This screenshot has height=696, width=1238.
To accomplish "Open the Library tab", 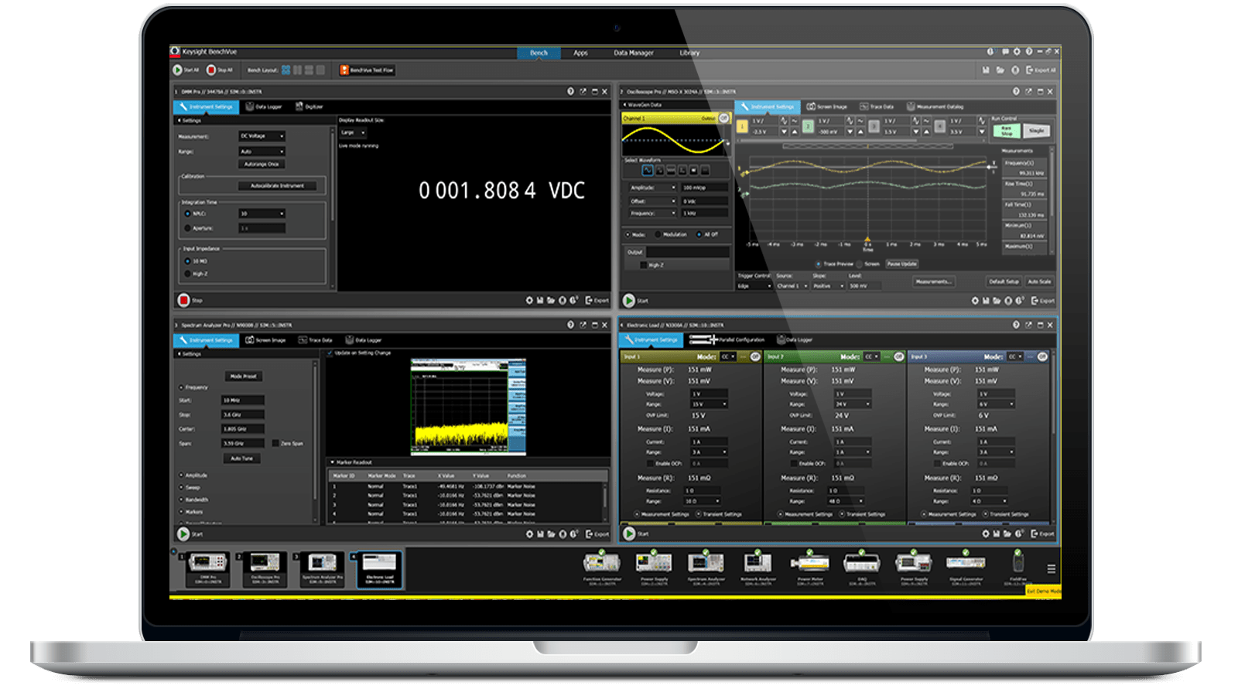I will (x=689, y=53).
